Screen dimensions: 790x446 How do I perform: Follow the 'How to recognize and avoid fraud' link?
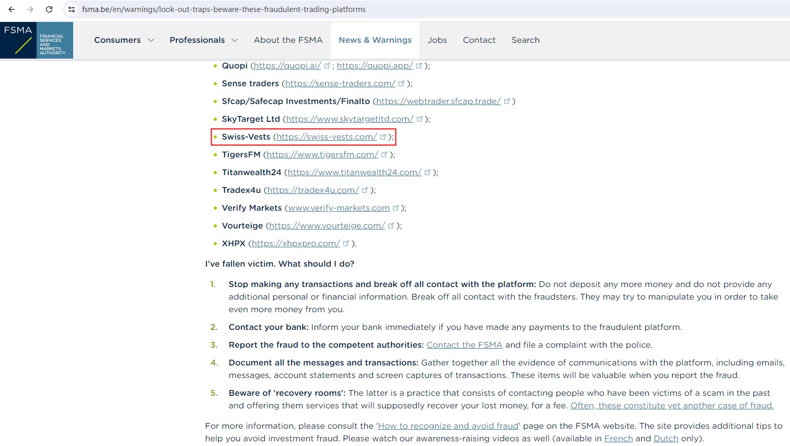coord(448,426)
